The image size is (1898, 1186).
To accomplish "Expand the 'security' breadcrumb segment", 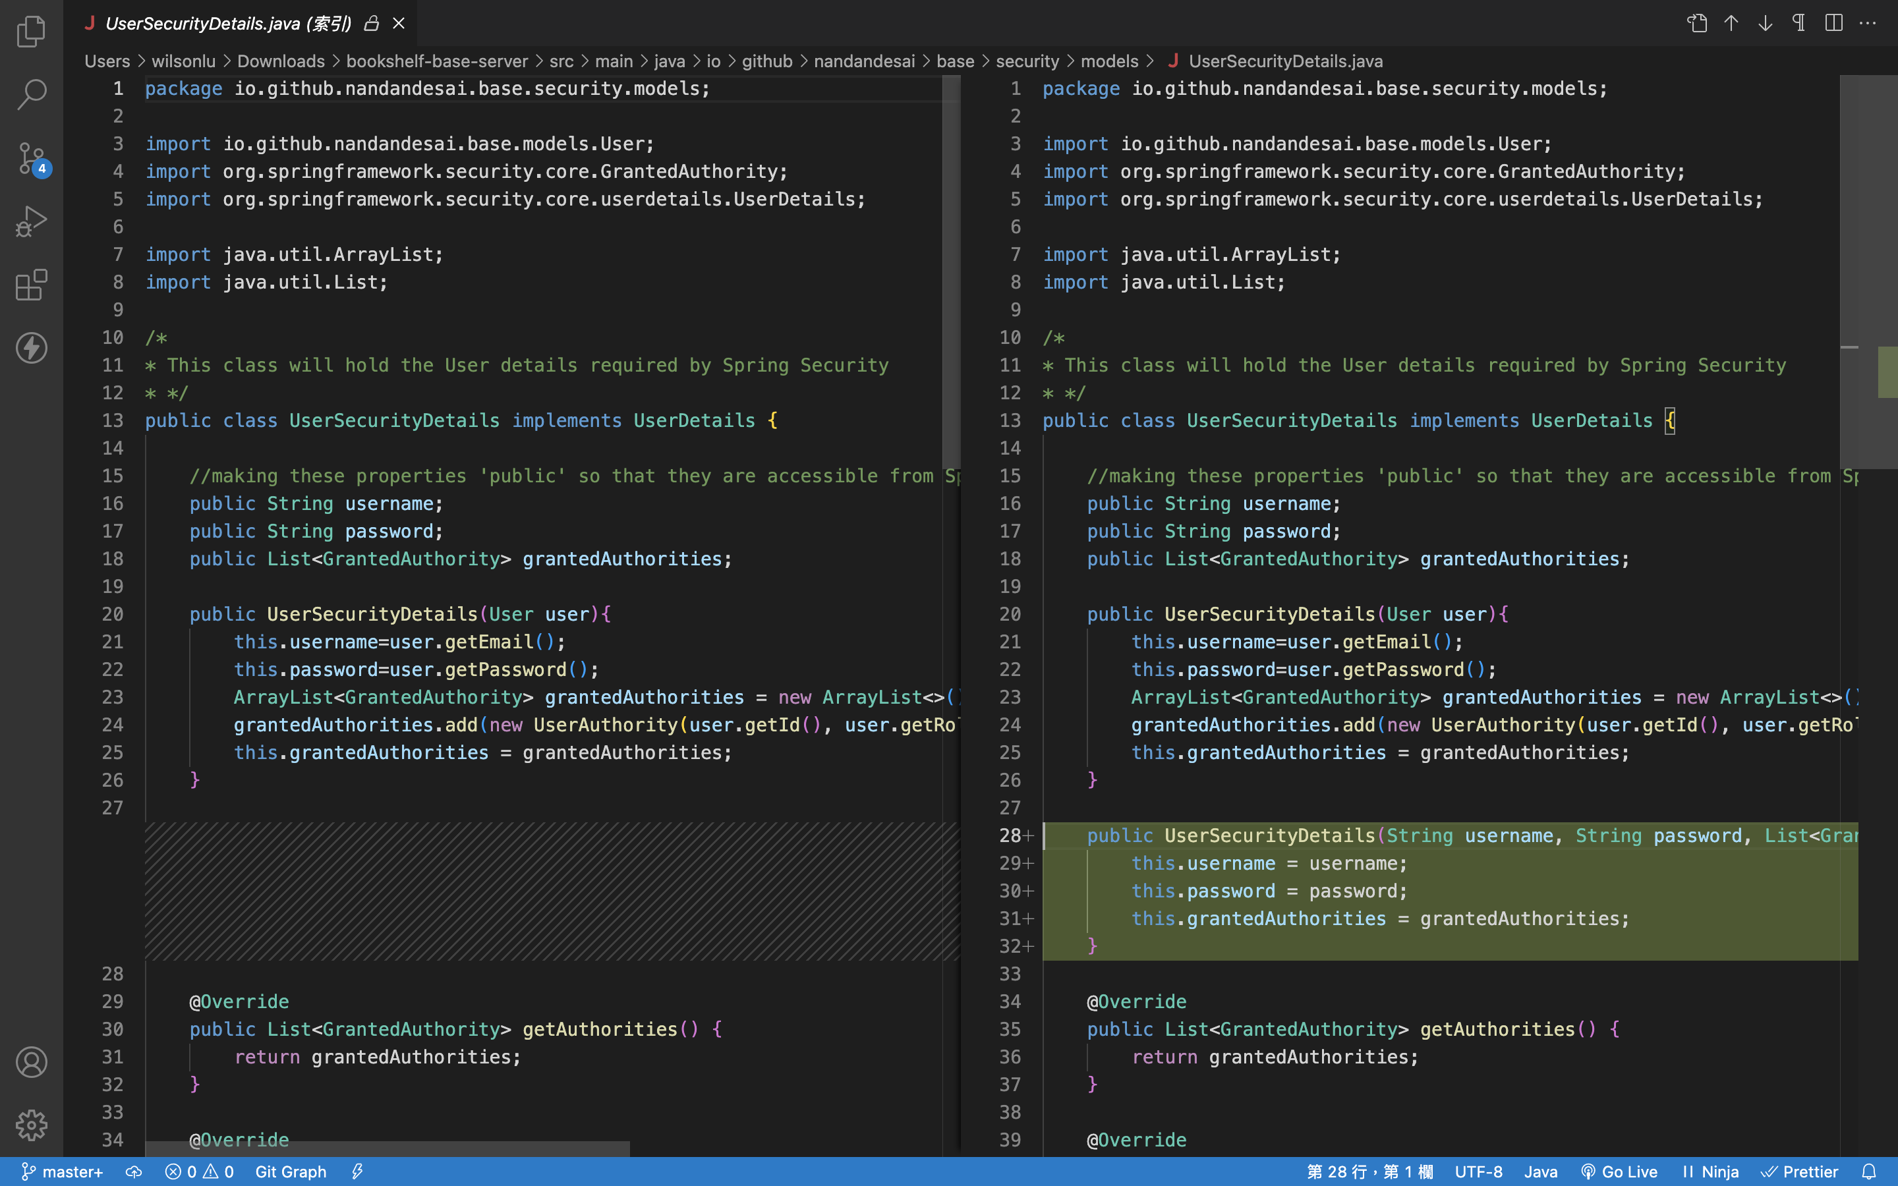I will pyautogui.click(x=1027, y=61).
